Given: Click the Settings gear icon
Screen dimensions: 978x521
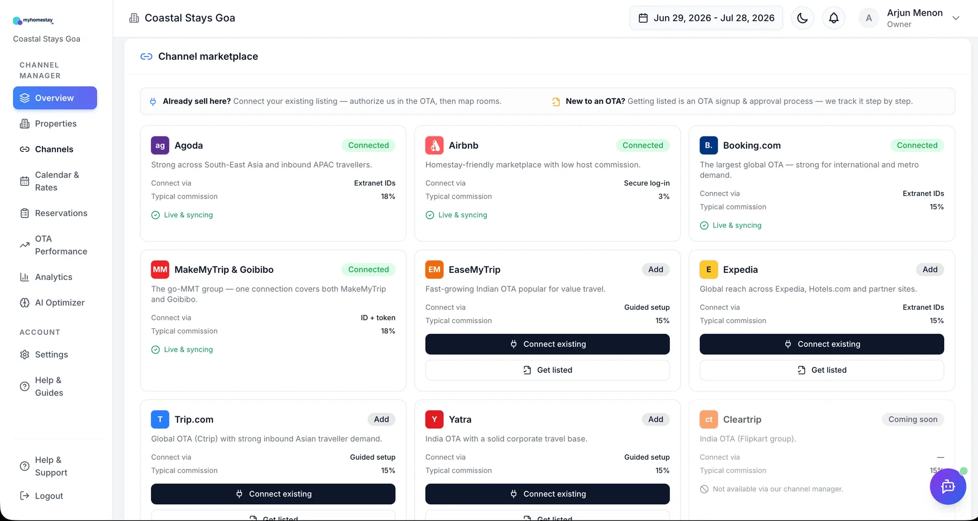Looking at the screenshot, I should [x=24, y=354].
